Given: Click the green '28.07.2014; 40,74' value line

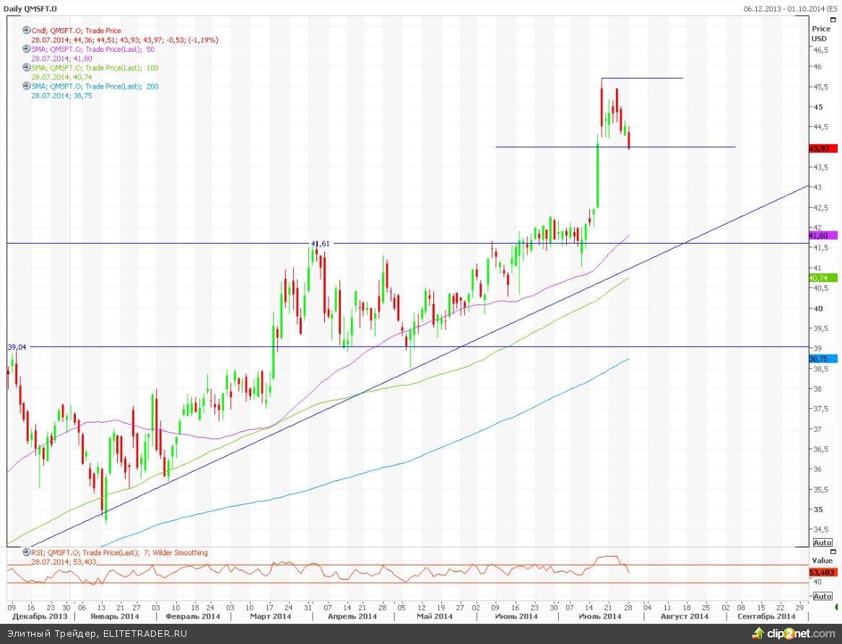Looking at the screenshot, I should (x=61, y=77).
